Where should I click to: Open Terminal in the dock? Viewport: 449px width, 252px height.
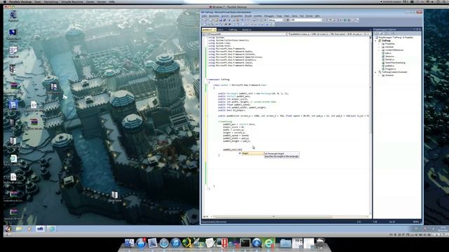245,243
